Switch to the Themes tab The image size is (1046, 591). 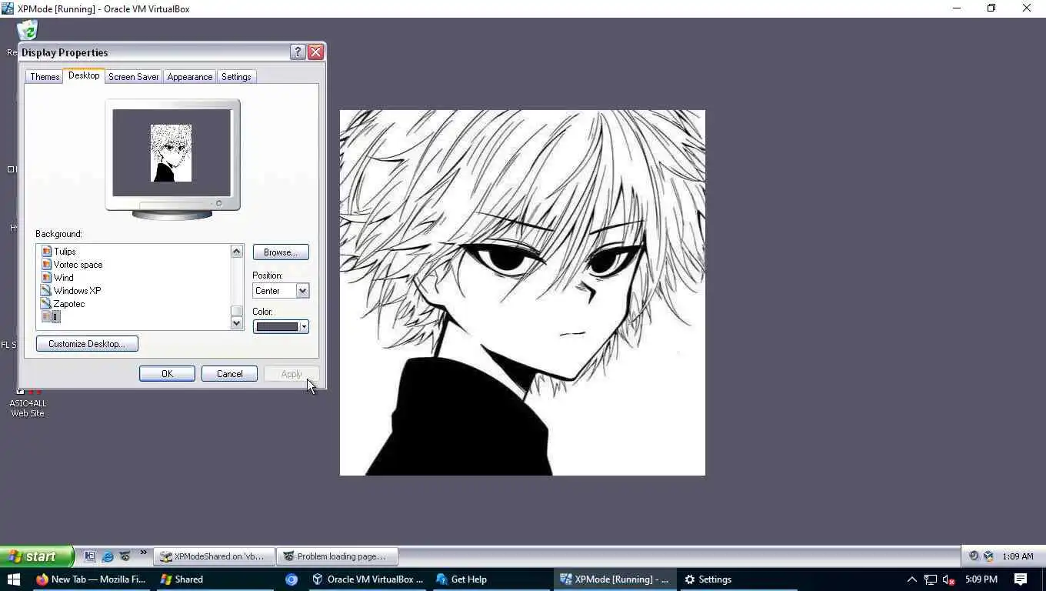click(x=45, y=77)
